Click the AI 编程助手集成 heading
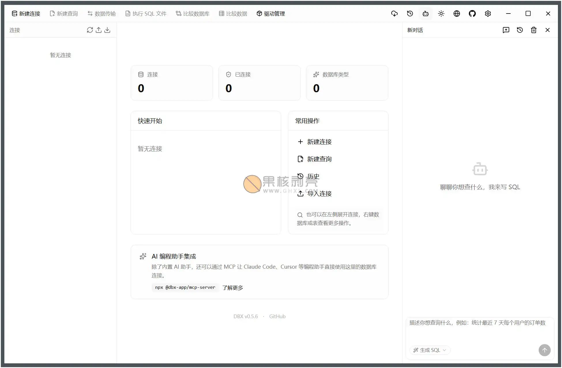The width and height of the screenshot is (562, 368). (174, 256)
